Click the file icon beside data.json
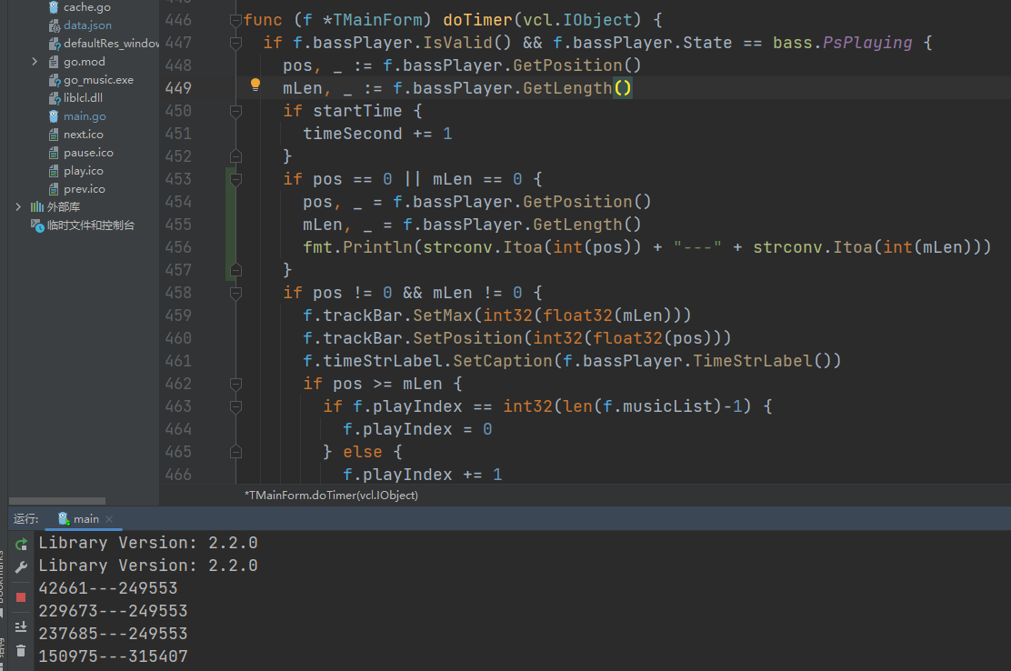The width and height of the screenshot is (1011, 671). point(55,25)
